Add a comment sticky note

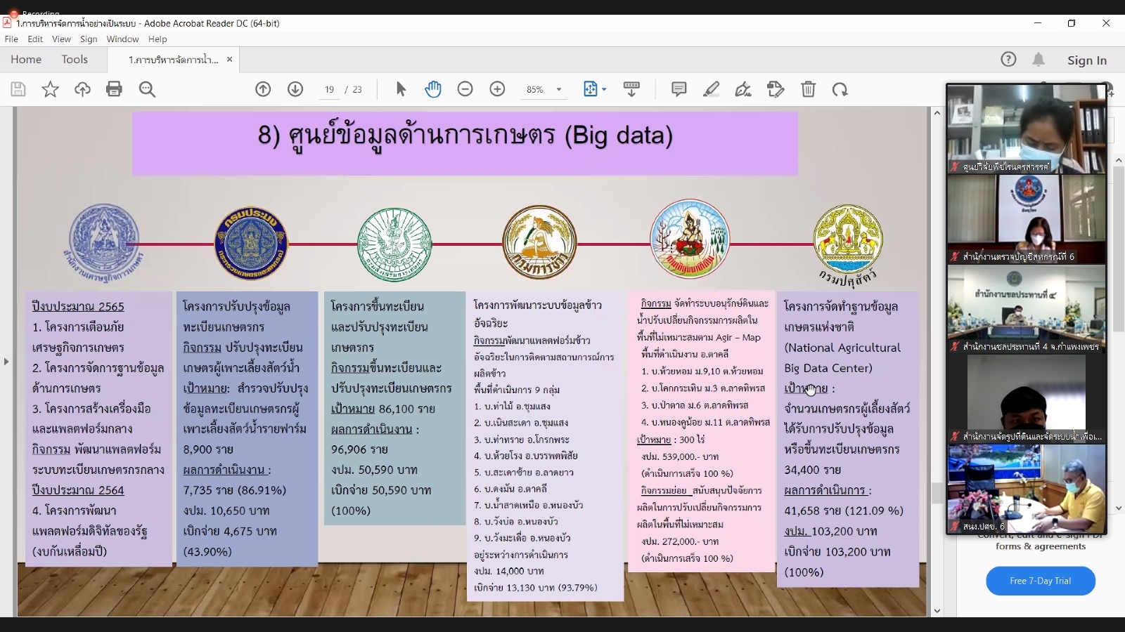[679, 89]
